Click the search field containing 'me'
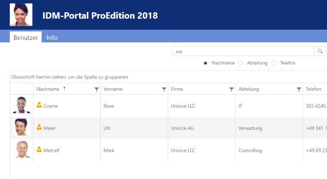327x179 pixels. click(x=243, y=51)
